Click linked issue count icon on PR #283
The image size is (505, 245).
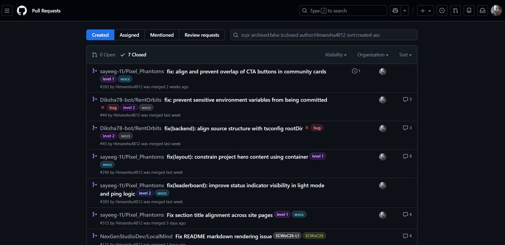pyautogui.click(x=356, y=71)
